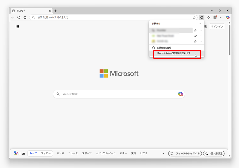Screen dimensions: 239x168
Task: Click the magnifier icon in Web search box
Action: [58, 94]
